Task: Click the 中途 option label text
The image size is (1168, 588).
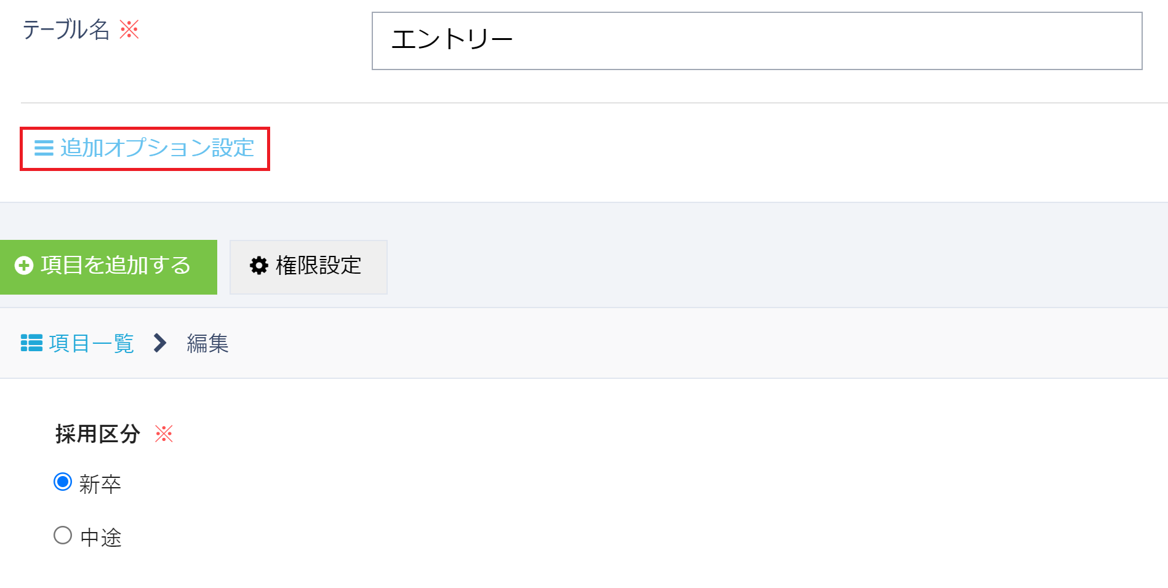Action: (x=101, y=538)
